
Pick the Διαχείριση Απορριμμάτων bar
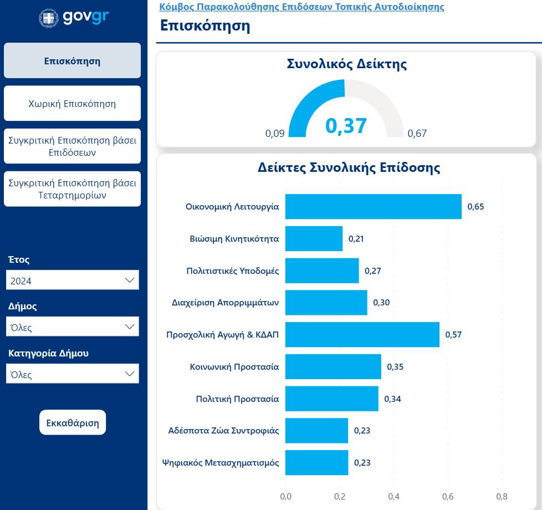326,303
